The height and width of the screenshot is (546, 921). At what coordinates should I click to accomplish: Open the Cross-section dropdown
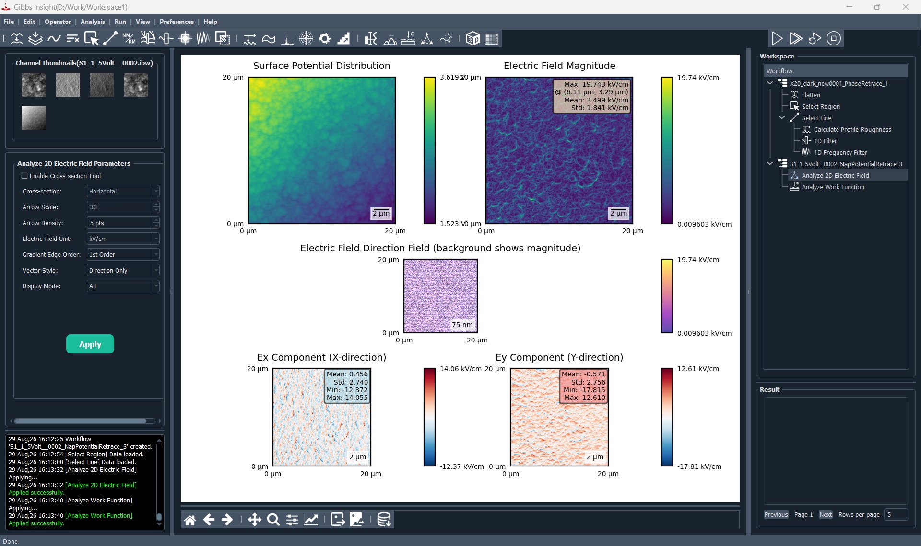click(x=123, y=191)
